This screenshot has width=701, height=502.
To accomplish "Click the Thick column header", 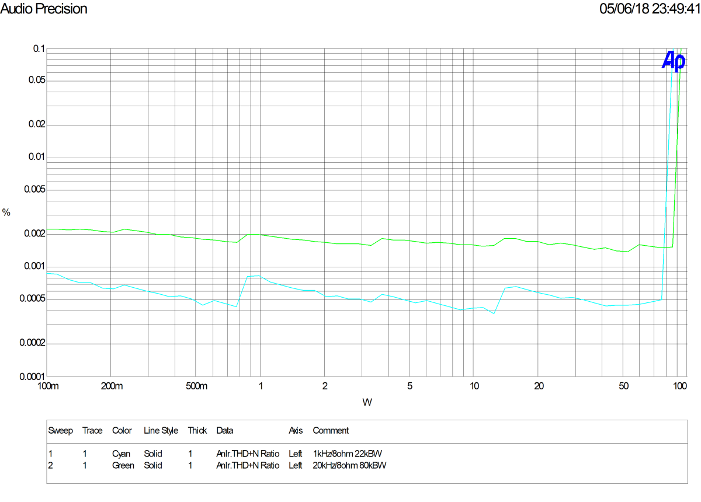I will click(197, 431).
